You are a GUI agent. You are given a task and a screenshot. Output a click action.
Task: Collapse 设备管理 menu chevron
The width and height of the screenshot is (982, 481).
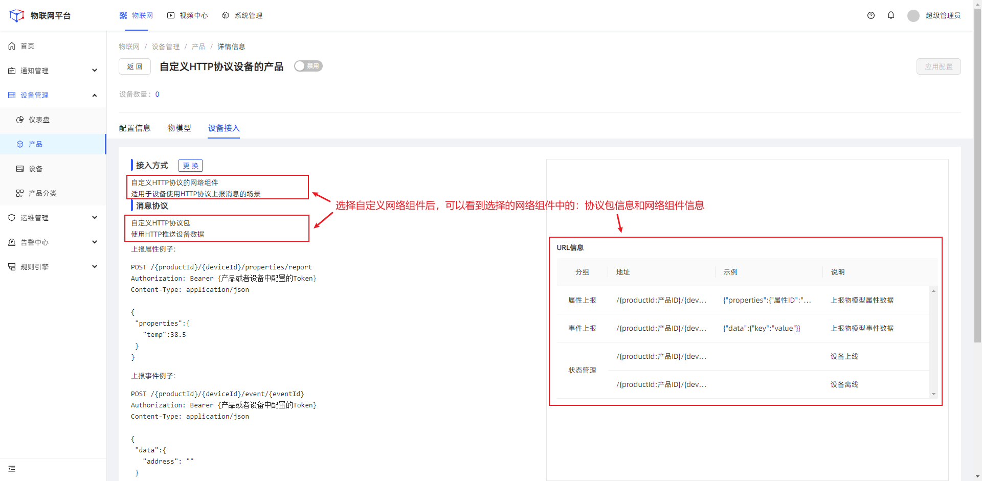(95, 95)
